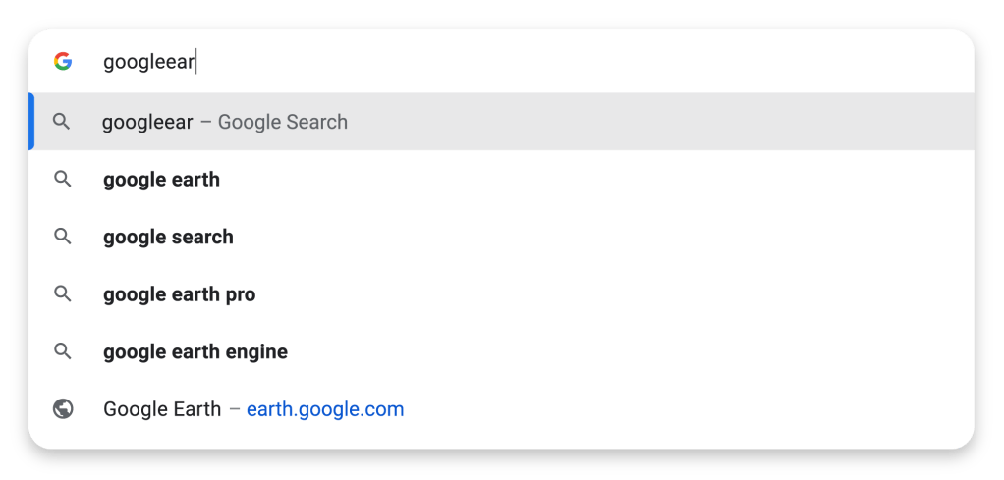Click blank right side of highlighted suggestion row

point(688,122)
